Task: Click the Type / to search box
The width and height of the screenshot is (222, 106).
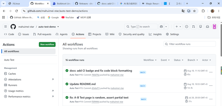Action: 141,26
